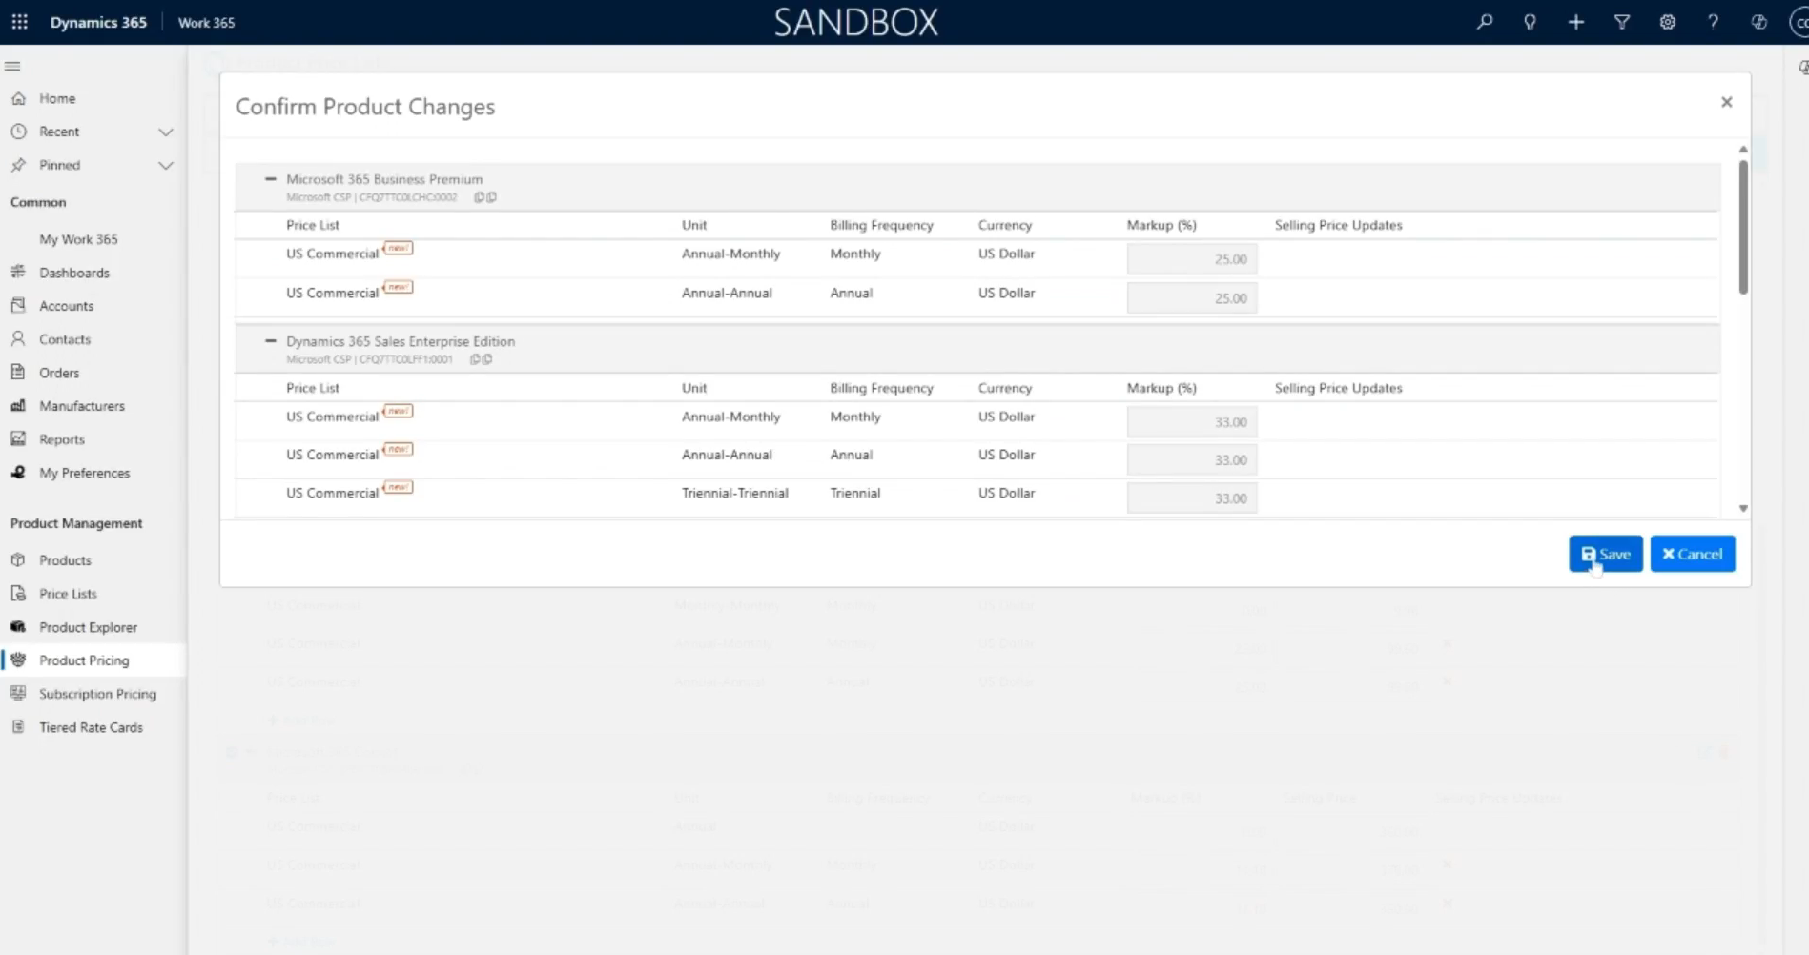Click the Dynamics 365 title link

tap(98, 22)
